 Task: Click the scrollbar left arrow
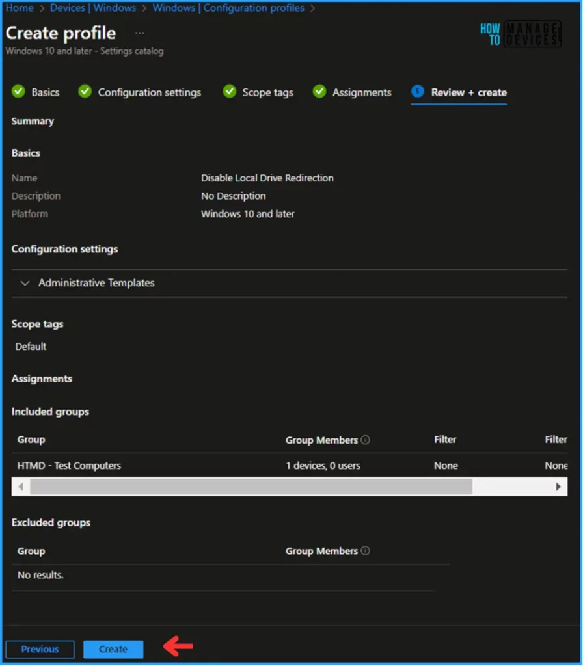(21, 486)
